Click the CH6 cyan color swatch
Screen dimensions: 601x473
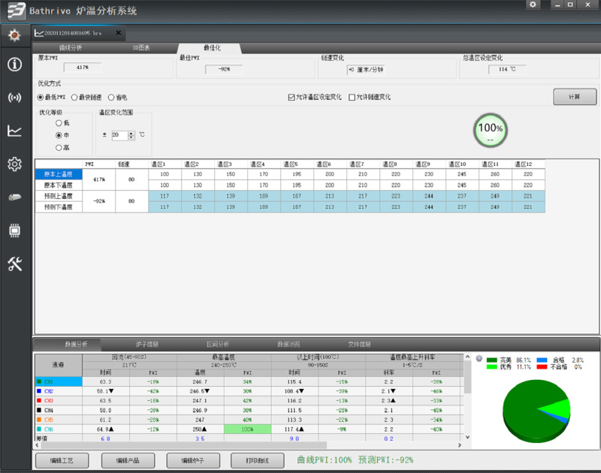pyautogui.click(x=39, y=429)
